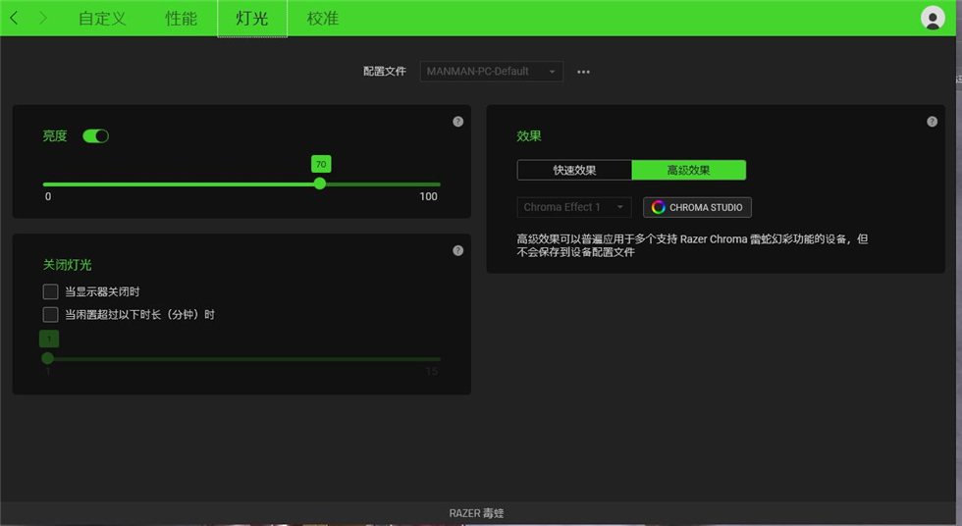Viewport: 962px width, 526px height.
Task: Open the three-dots profile options menu
Action: click(x=583, y=72)
